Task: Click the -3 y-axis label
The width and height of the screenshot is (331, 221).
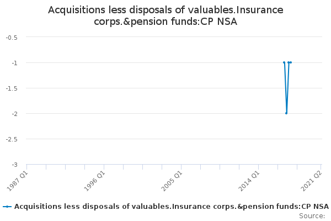Action: pos(14,165)
